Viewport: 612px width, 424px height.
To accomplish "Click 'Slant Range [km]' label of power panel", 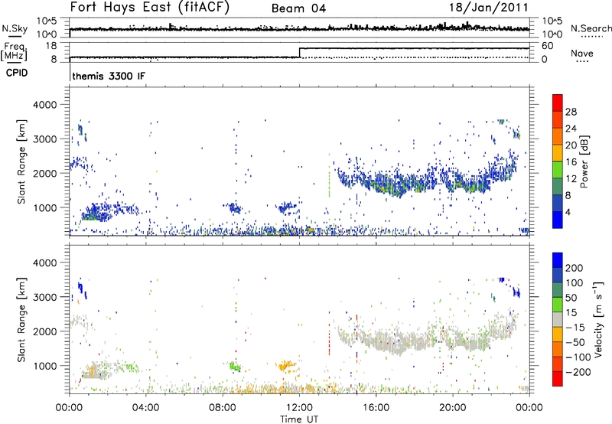I will [x=21, y=161].
